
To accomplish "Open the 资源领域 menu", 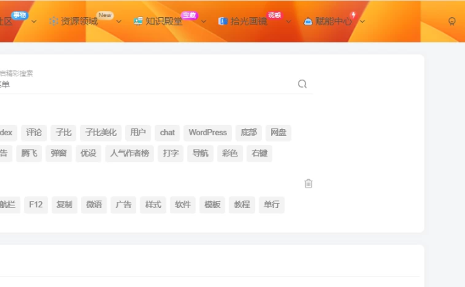I will coord(79,21).
